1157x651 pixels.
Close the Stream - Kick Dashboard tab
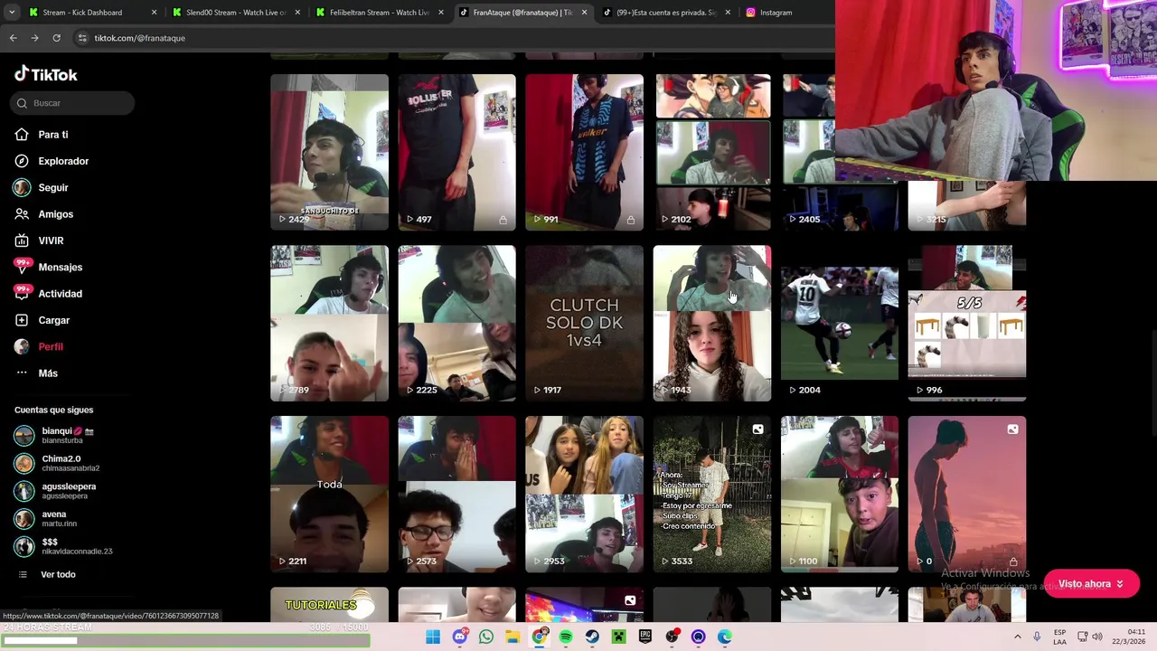(x=154, y=13)
